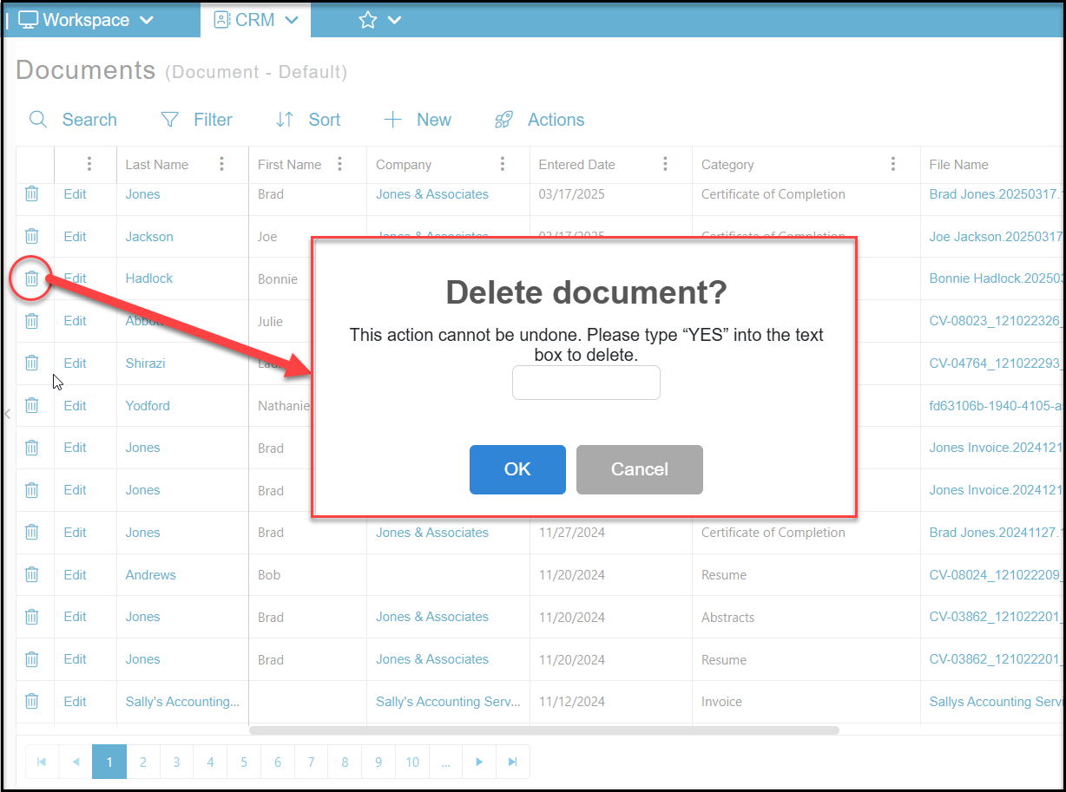Delete the Hadlock document via its trash icon

click(x=31, y=278)
